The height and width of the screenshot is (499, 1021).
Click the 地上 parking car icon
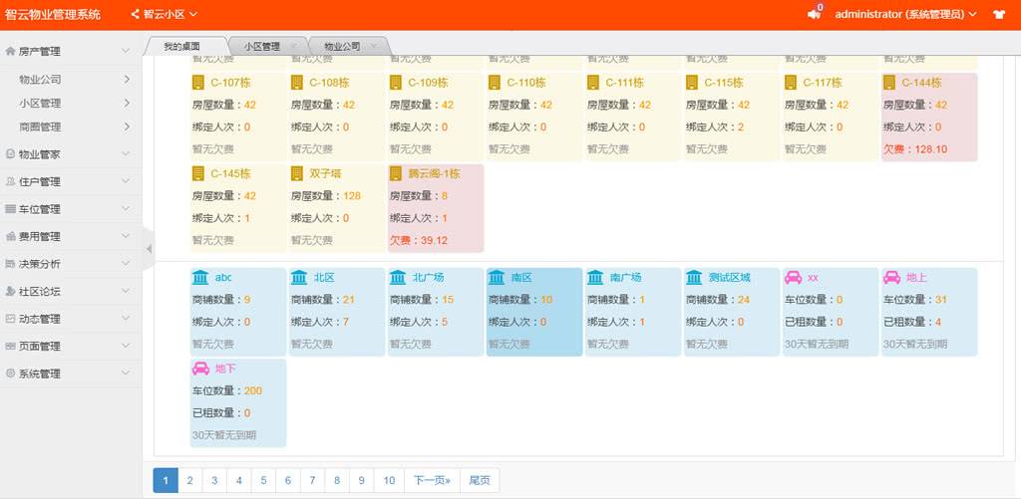click(891, 277)
